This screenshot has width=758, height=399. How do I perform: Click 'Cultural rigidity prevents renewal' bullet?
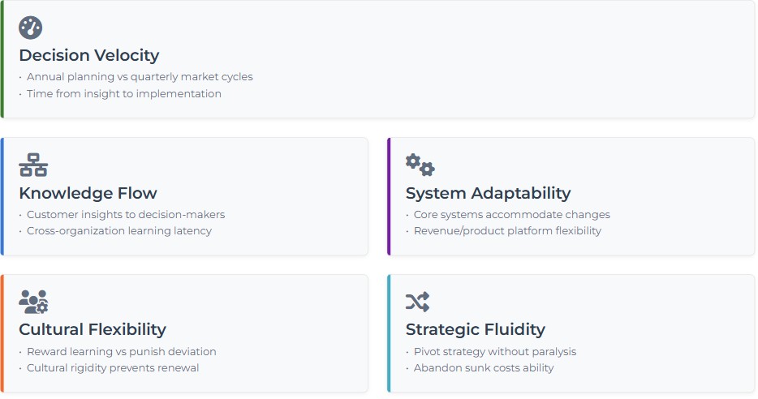pos(113,367)
